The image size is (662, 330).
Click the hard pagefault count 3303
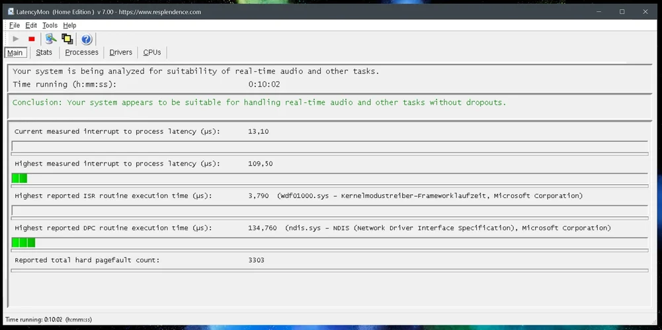[x=257, y=260]
